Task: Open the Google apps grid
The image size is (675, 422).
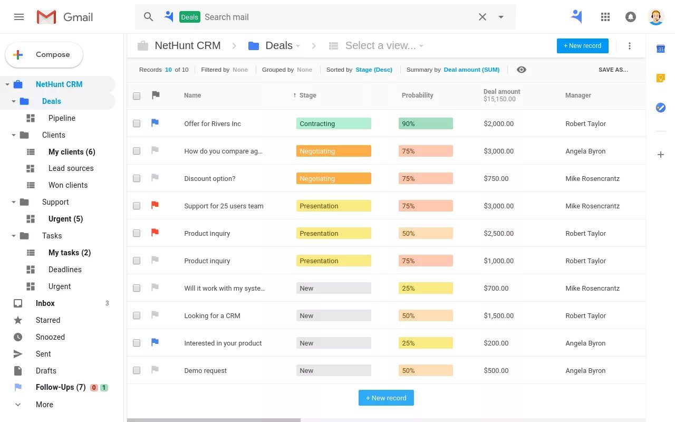Action: tap(605, 17)
